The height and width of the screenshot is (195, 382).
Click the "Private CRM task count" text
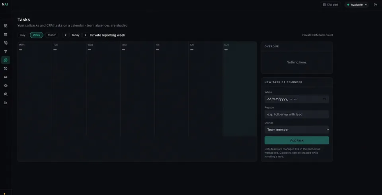(x=318, y=35)
